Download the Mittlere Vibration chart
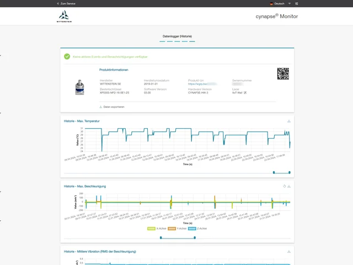The height and width of the screenshot is (265, 353). point(289,251)
